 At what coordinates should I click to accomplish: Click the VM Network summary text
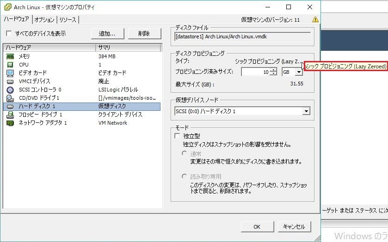[x=112, y=123]
